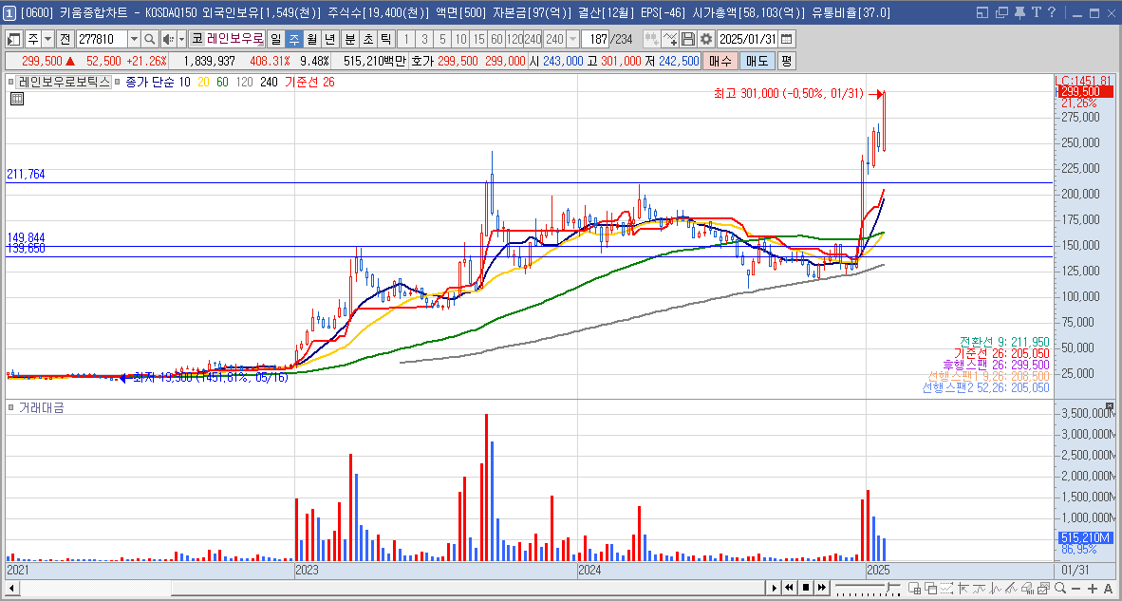
Task: Click the dotted-box chart region icon at bottom
Action: click(x=946, y=588)
